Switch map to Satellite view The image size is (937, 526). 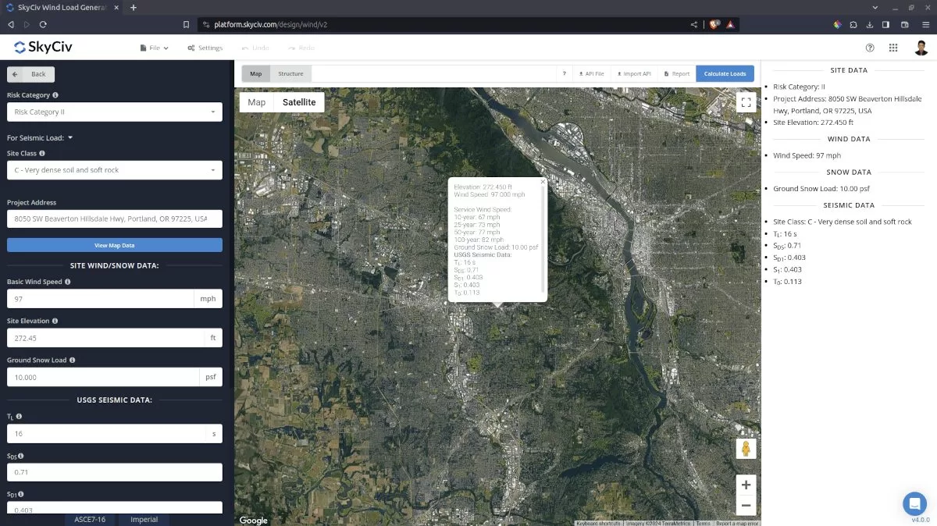pos(299,102)
